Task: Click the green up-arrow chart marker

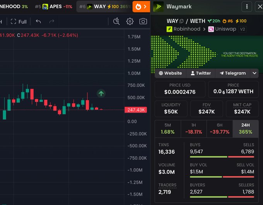Action: tap(101, 93)
